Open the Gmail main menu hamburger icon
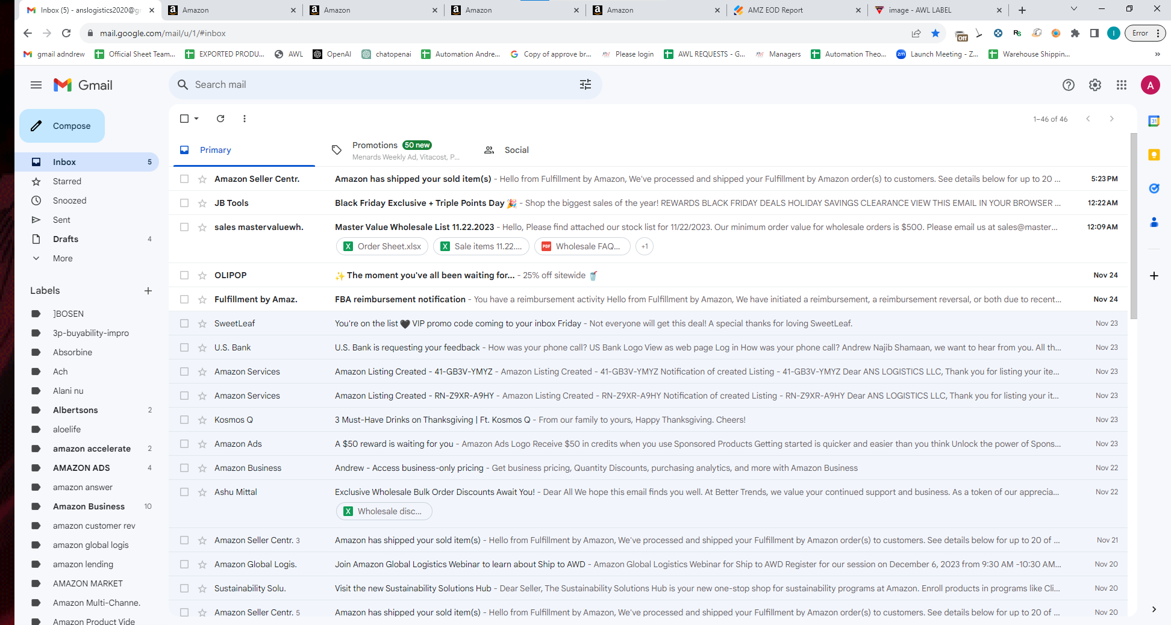Screen dimensions: 1171x625 [36, 85]
